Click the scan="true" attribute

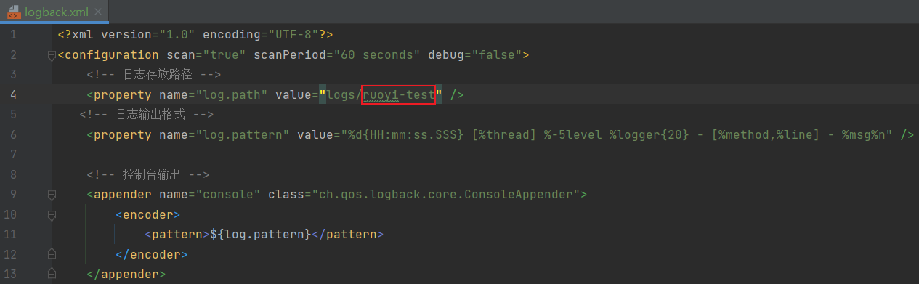(206, 55)
